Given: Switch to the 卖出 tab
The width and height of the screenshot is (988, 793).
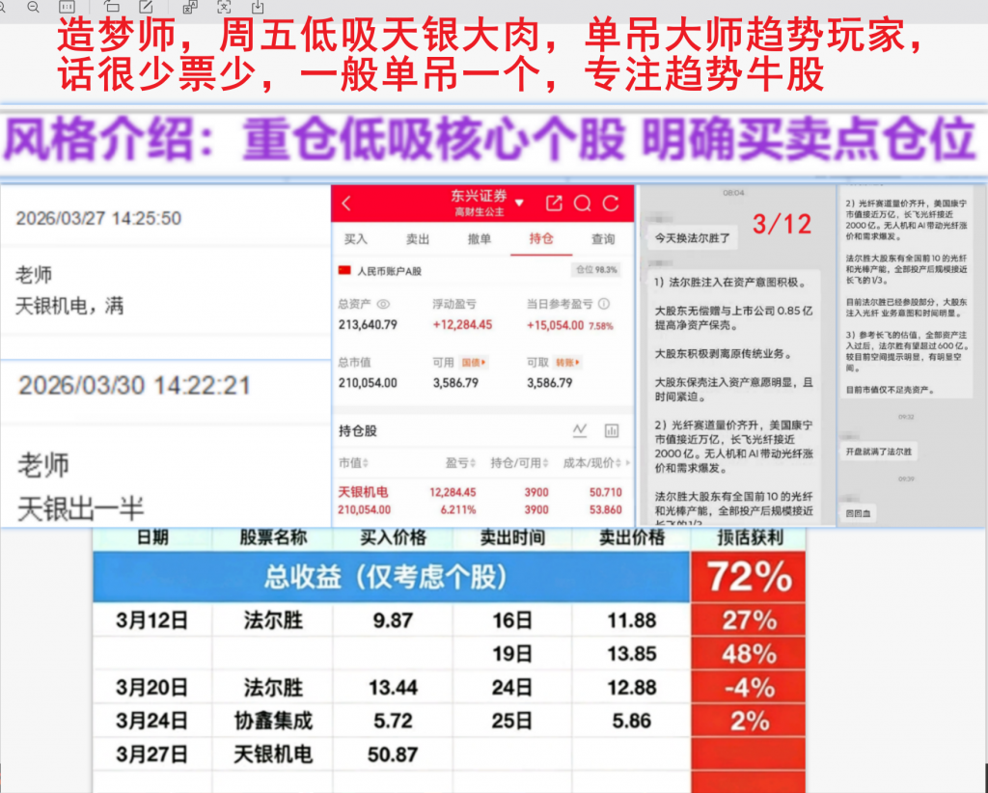Looking at the screenshot, I should click(x=417, y=239).
